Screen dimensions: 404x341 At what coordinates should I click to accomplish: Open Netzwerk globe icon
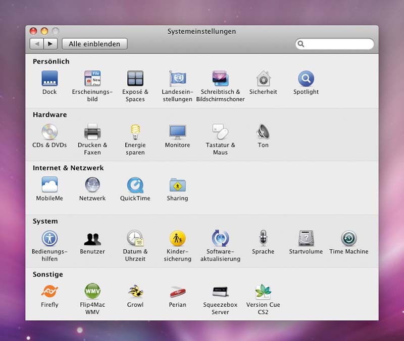click(x=92, y=185)
